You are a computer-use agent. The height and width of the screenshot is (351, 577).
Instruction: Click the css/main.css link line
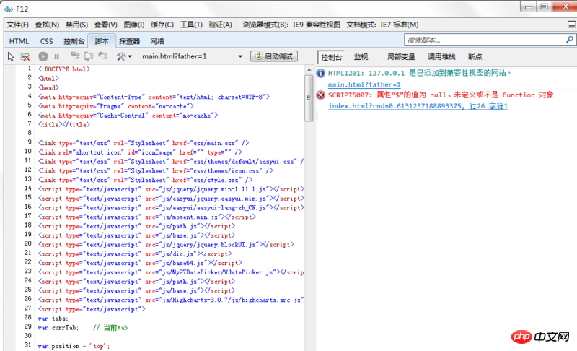[144, 143]
